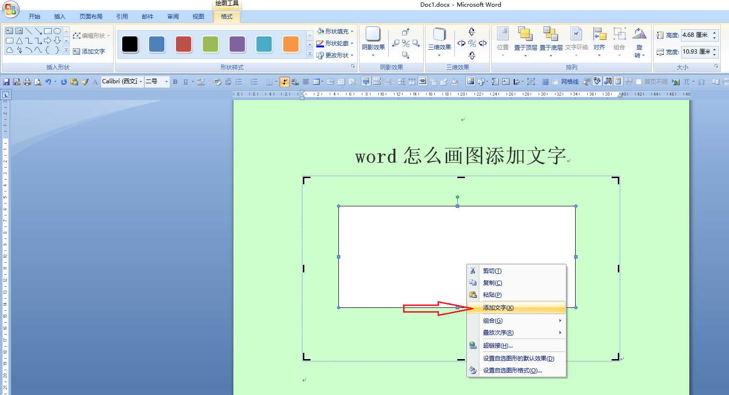Viewport: 729px width, 395px height.
Task: Open the 对齐 align dropdown
Action: (599, 42)
